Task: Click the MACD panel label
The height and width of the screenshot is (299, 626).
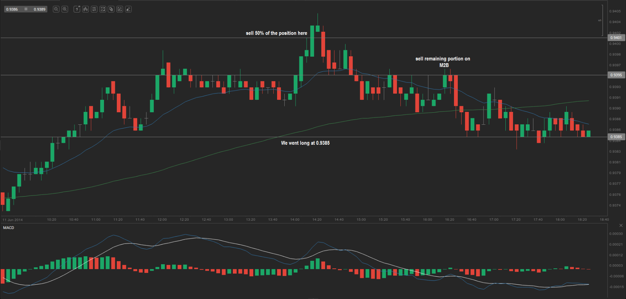Action: 9,228
